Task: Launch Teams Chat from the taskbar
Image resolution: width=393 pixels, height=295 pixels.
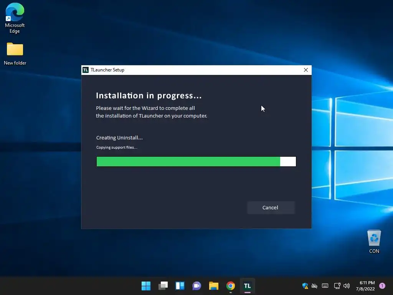Action: (x=197, y=286)
